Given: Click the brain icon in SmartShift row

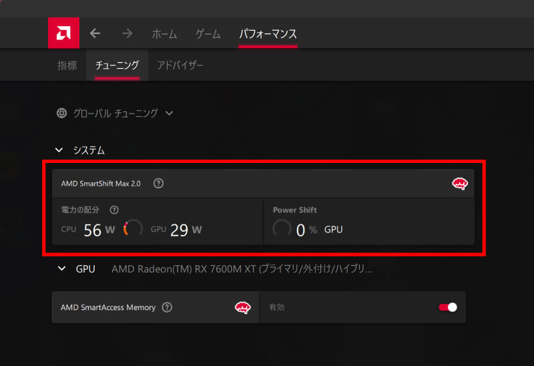Looking at the screenshot, I should coord(459,184).
